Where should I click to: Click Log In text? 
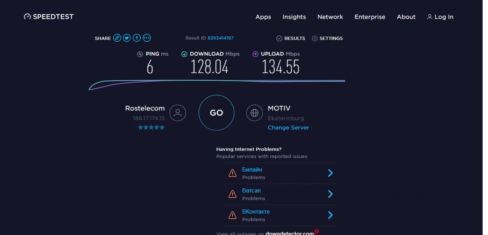click(x=444, y=17)
